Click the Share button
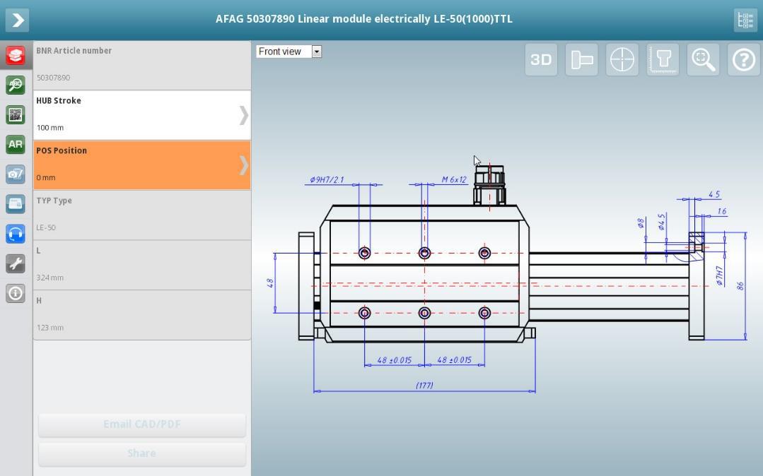 point(142,454)
